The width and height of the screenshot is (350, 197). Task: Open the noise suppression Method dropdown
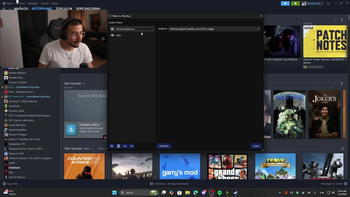pyautogui.click(x=214, y=29)
